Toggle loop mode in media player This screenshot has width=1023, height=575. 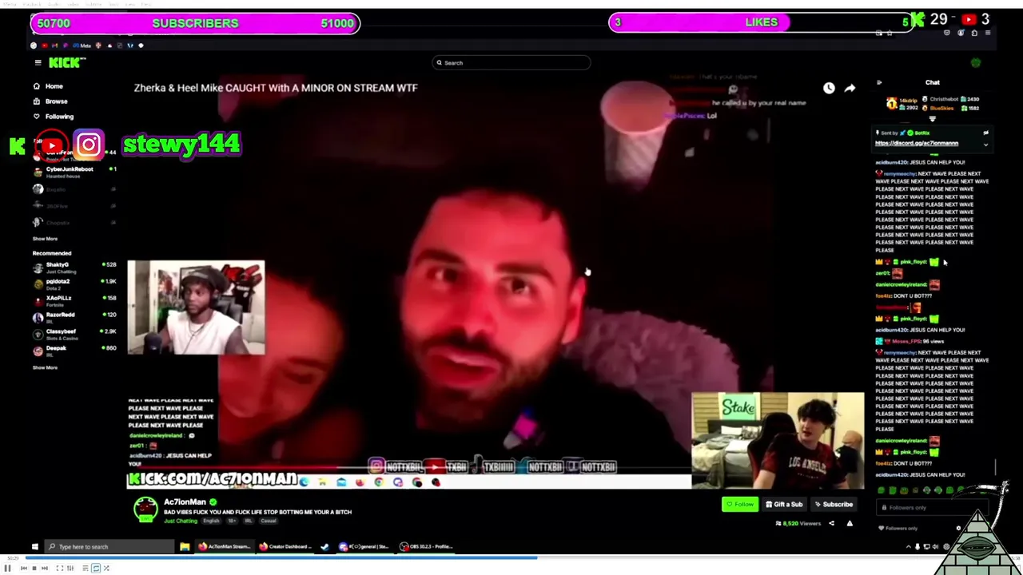click(95, 568)
